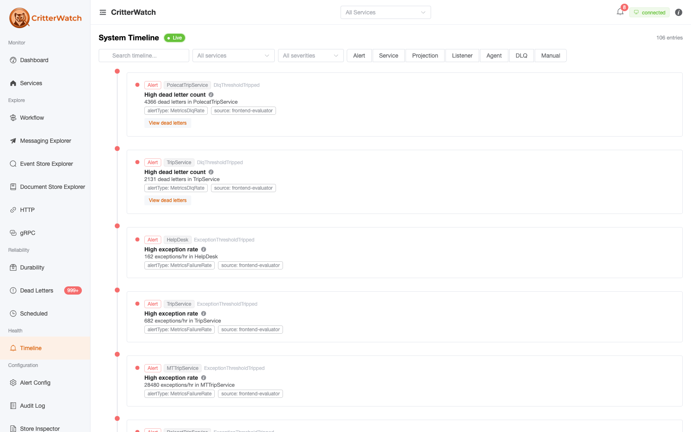This screenshot has height=432, width=691.
Task: Open the All Services dropdown in header
Action: click(x=386, y=12)
